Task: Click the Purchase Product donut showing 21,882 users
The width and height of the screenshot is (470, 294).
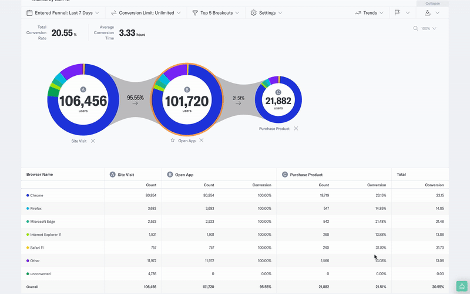Action: tap(278, 99)
